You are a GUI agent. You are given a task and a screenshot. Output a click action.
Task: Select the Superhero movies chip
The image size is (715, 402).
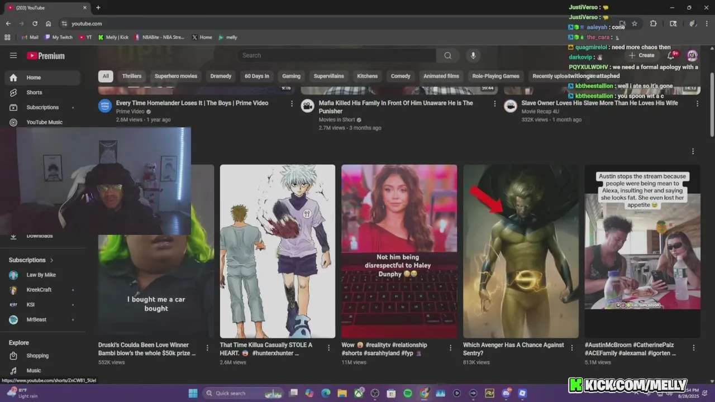[x=176, y=76]
